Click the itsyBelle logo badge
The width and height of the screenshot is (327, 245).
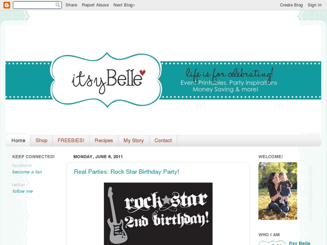click(106, 80)
